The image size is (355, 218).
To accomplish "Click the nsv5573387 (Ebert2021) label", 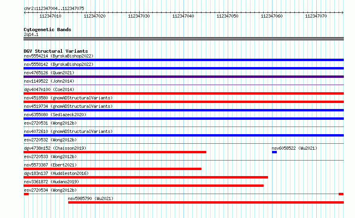I will click(50, 165).
